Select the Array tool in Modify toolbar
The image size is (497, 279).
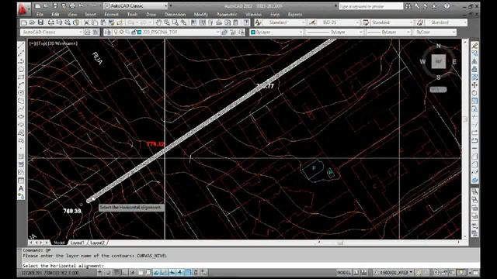[x=474, y=77]
